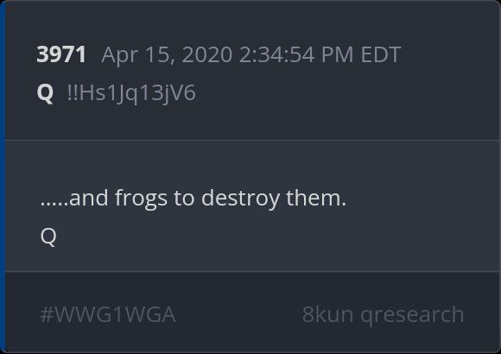Open the qresearch board label

[x=412, y=316]
